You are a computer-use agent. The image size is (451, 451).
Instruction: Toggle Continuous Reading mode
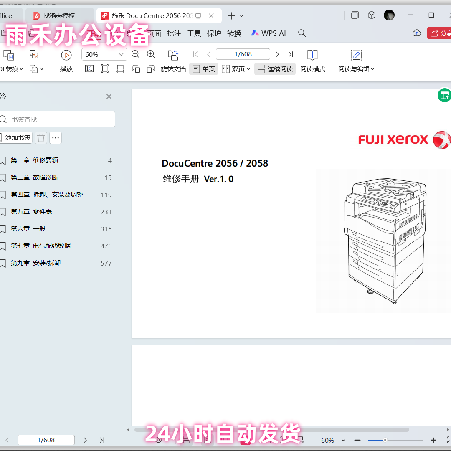point(275,69)
